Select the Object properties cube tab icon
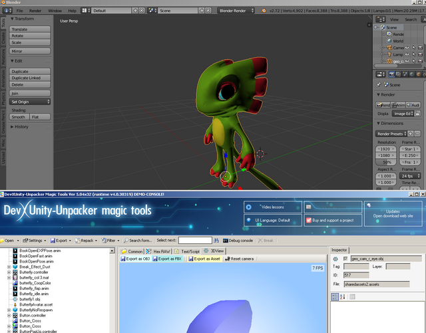Viewport: 426px width, 333px height. point(419,74)
